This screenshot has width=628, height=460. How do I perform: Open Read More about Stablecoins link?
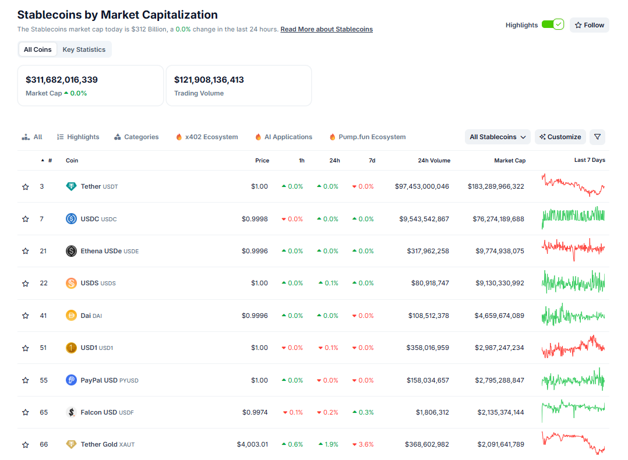pyautogui.click(x=326, y=29)
